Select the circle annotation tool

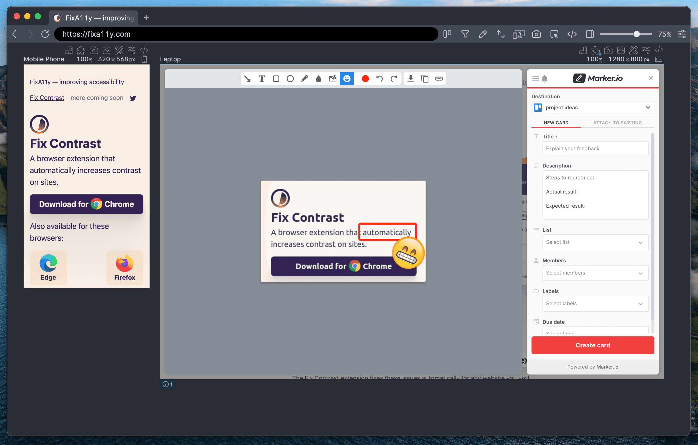coord(290,79)
